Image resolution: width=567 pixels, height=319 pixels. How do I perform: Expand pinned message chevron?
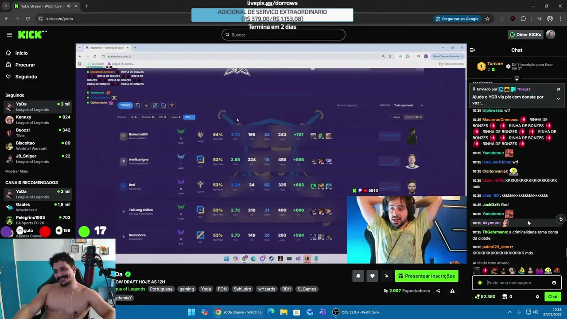pos(558,98)
